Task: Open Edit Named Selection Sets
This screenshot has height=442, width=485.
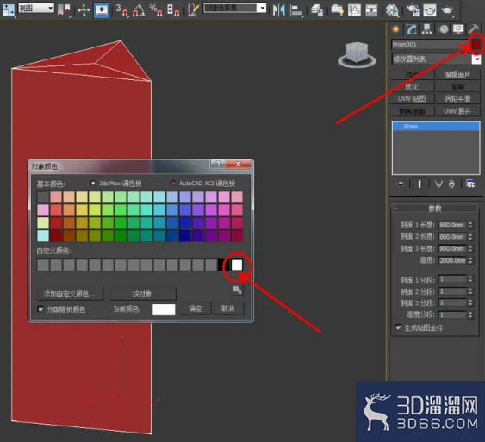Action: point(193,9)
